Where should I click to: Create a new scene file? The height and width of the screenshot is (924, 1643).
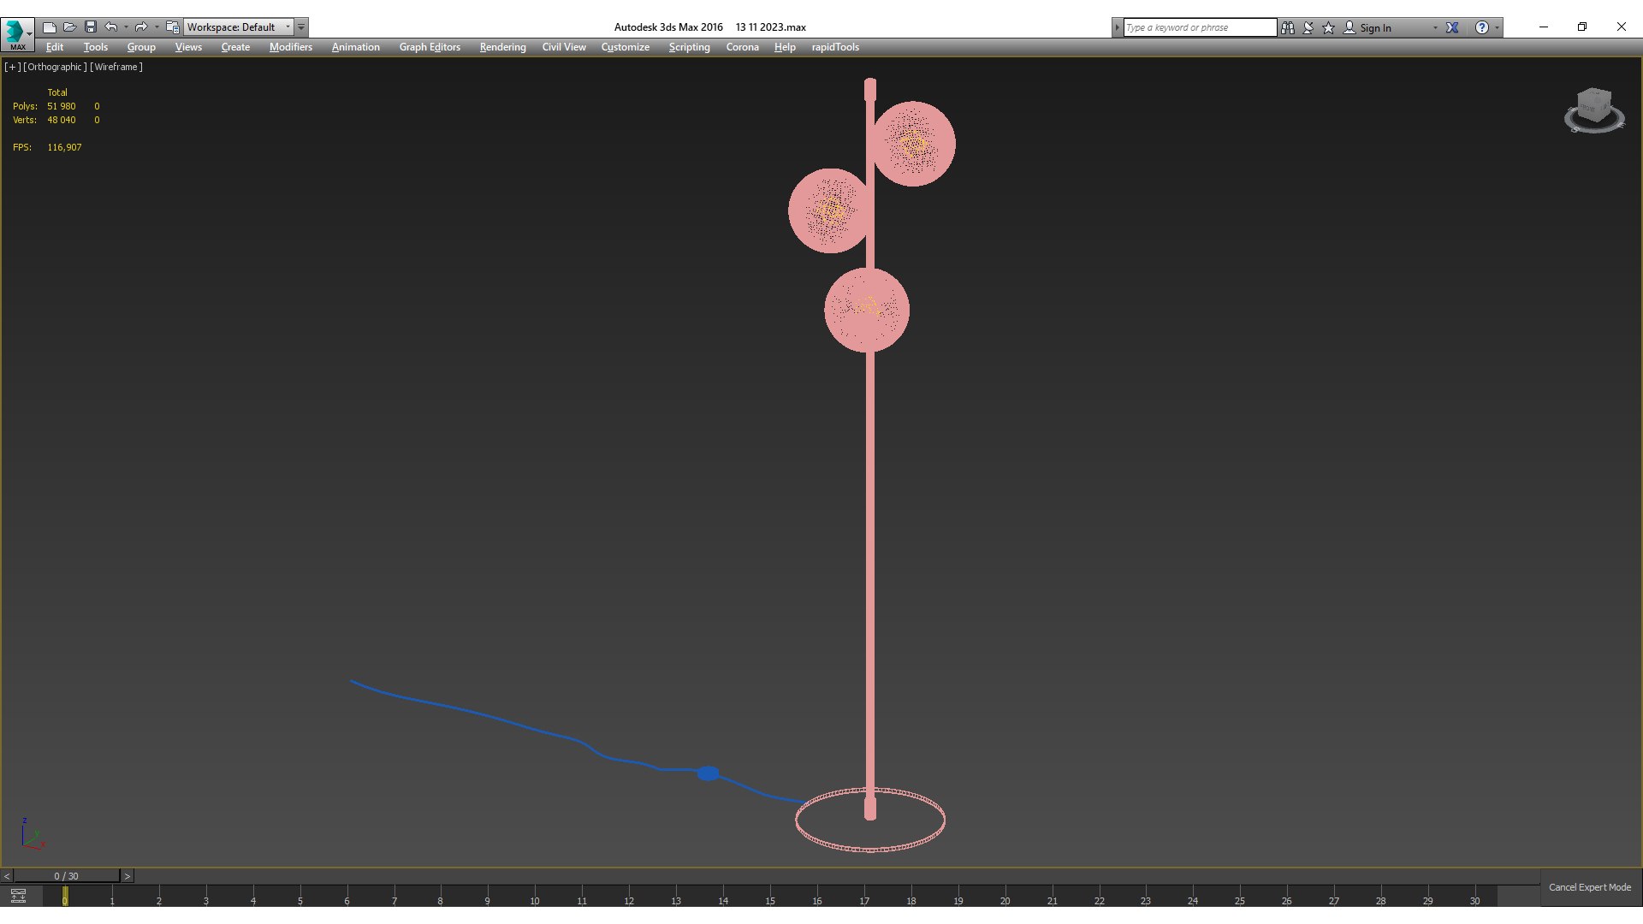(x=50, y=27)
